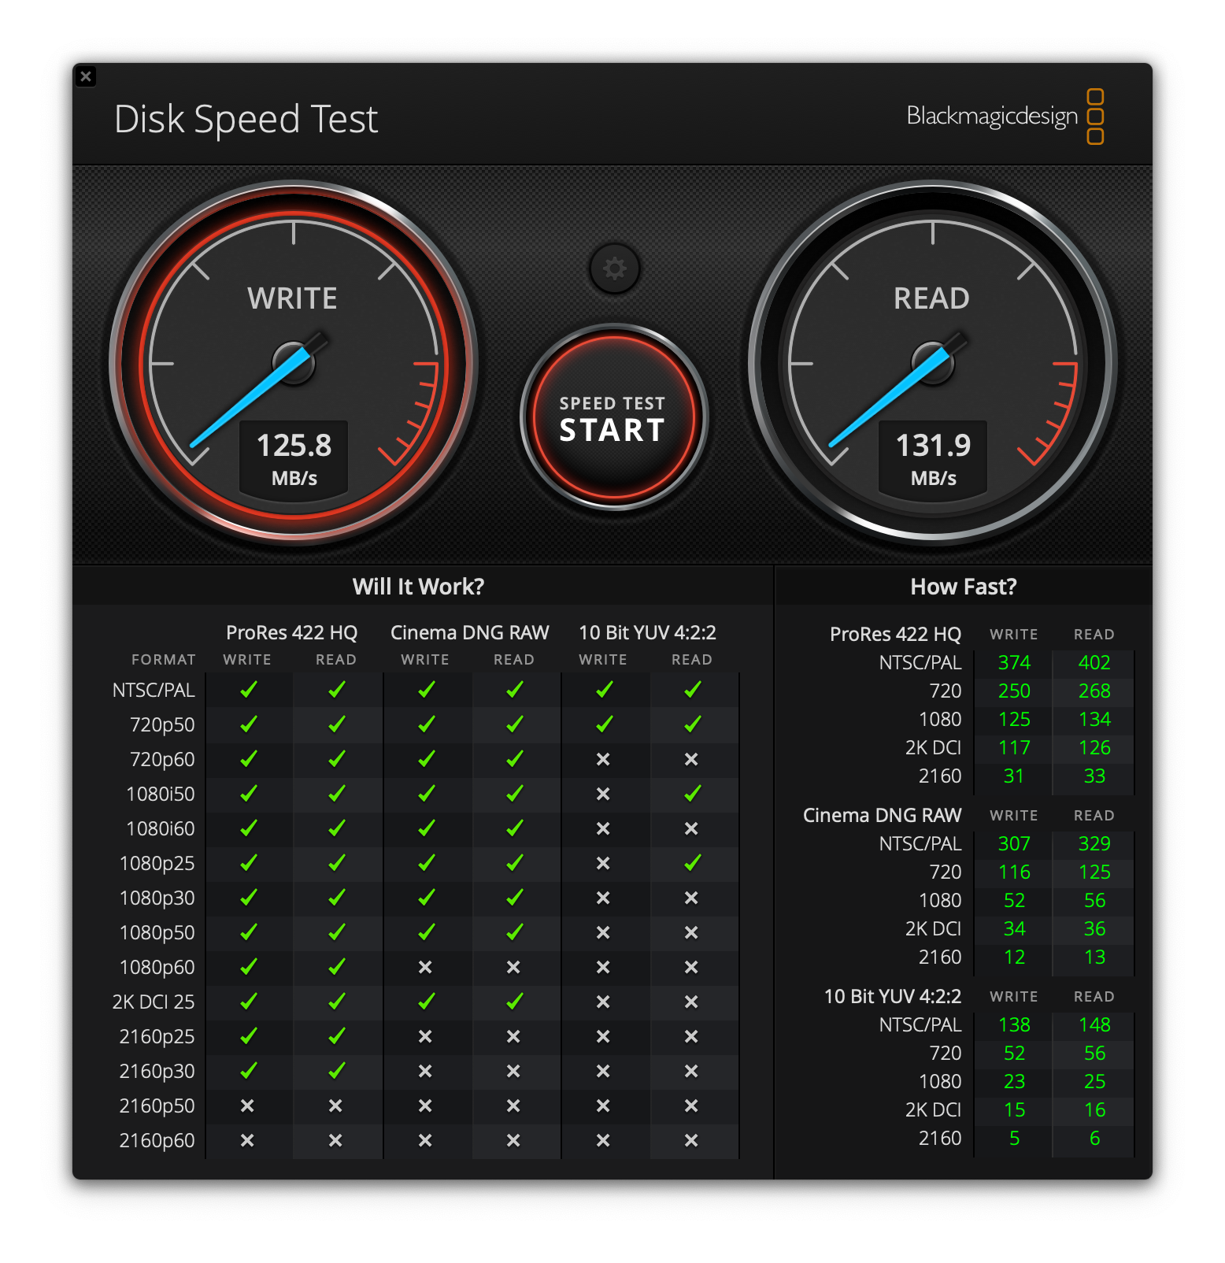This screenshot has height=1263, width=1225.
Task: Click the ProRes write X mark for 2160p50
Action: tap(247, 1106)
